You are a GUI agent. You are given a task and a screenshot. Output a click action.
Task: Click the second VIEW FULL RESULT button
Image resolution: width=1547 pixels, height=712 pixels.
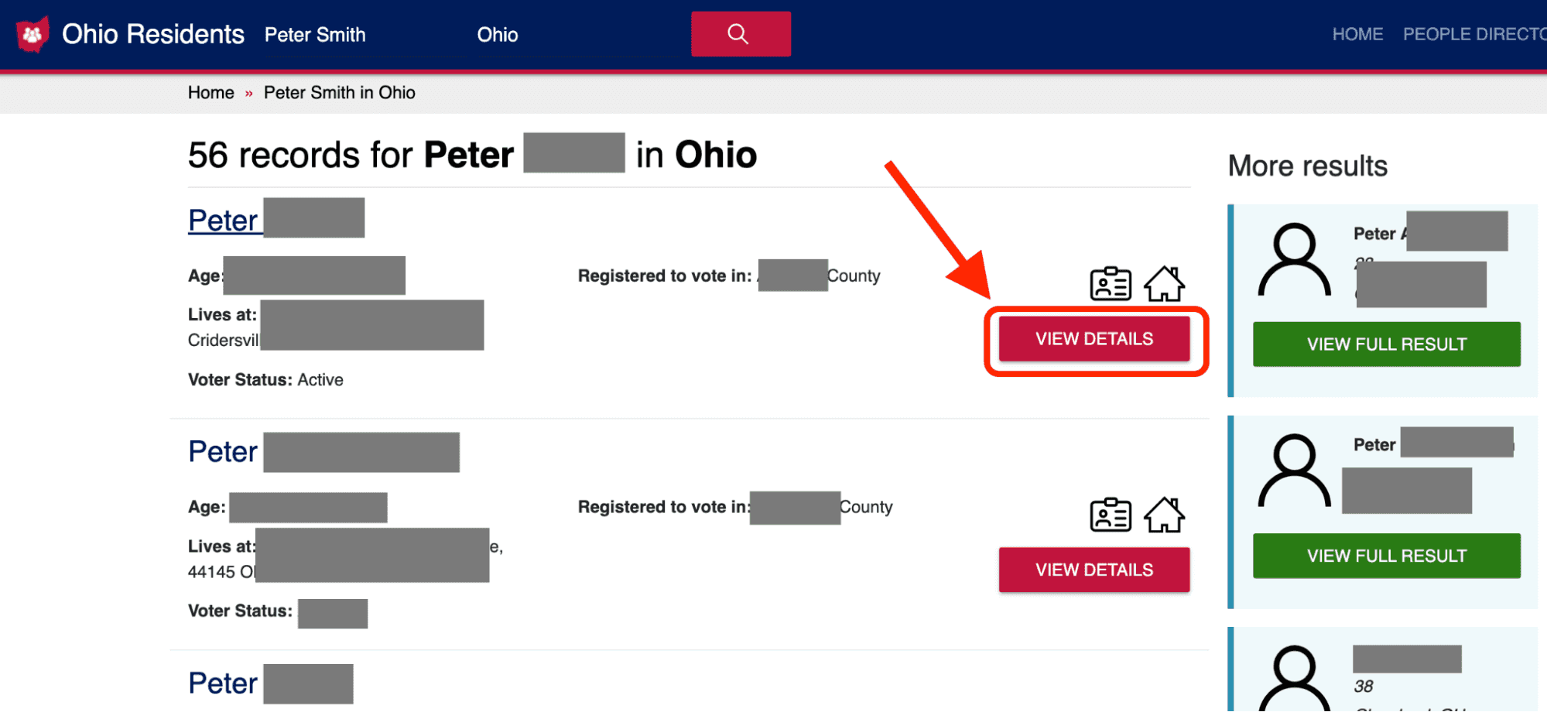coord(1387,556)
